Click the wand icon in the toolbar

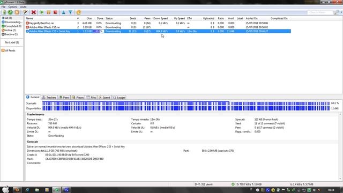pos(25,12)
